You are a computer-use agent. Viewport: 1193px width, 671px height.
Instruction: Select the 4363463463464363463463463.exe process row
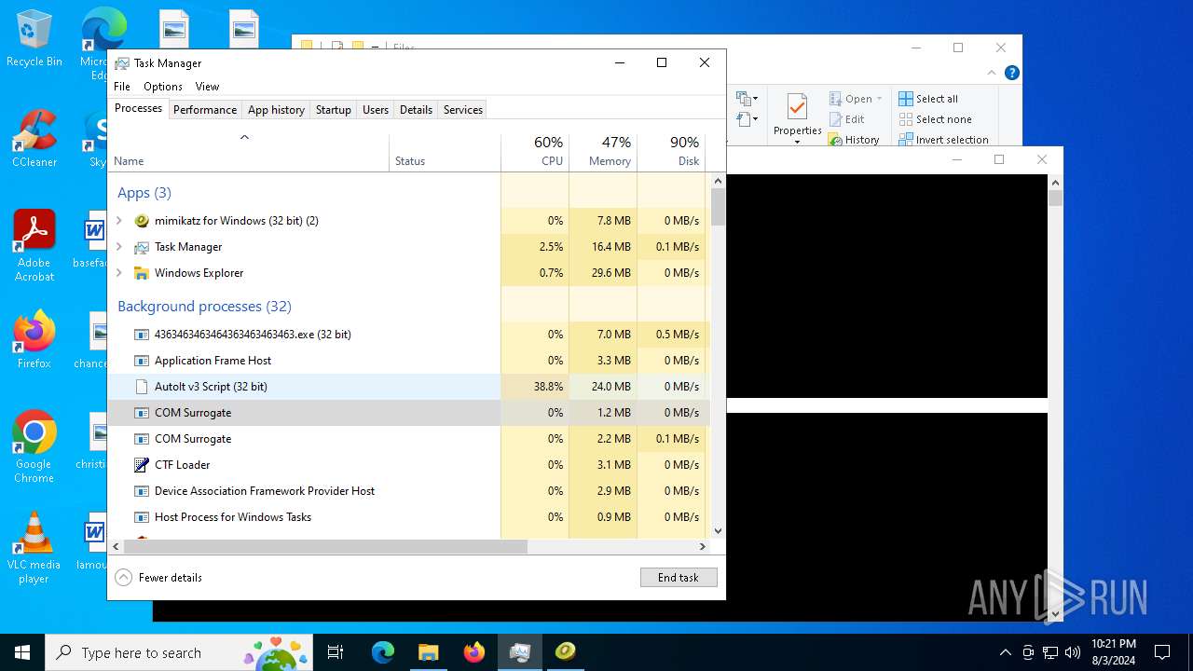pyautogui.click(x=408, y=335)
